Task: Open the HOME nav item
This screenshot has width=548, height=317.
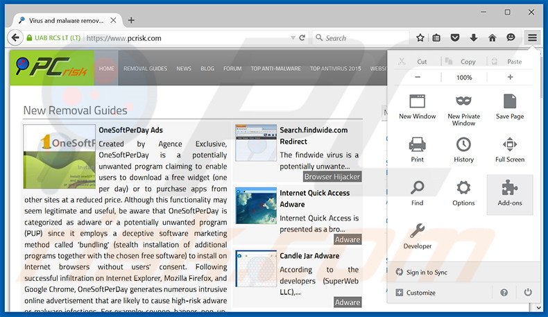Action: tap(106, 68)
